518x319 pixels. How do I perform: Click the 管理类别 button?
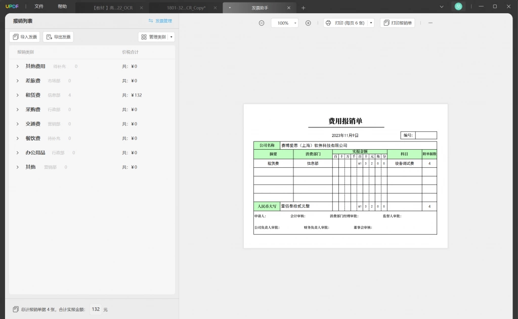[x=153, y=37]
